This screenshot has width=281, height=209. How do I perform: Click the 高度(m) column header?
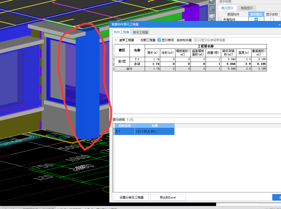coord(244,53)
